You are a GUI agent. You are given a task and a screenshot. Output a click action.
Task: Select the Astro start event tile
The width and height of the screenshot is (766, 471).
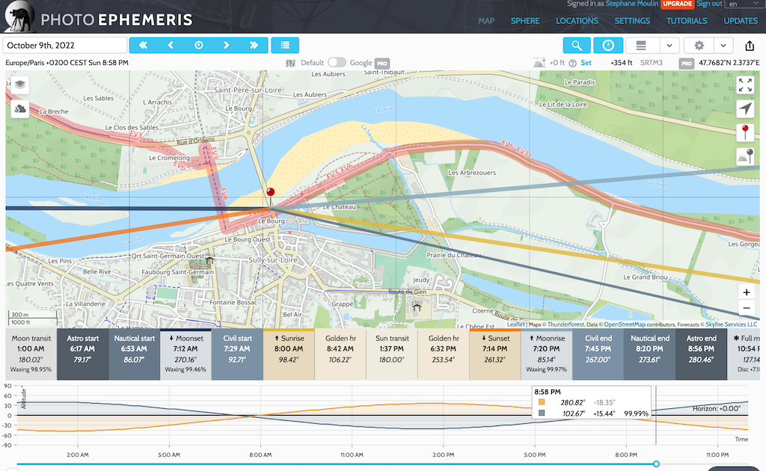pos(82,354)
